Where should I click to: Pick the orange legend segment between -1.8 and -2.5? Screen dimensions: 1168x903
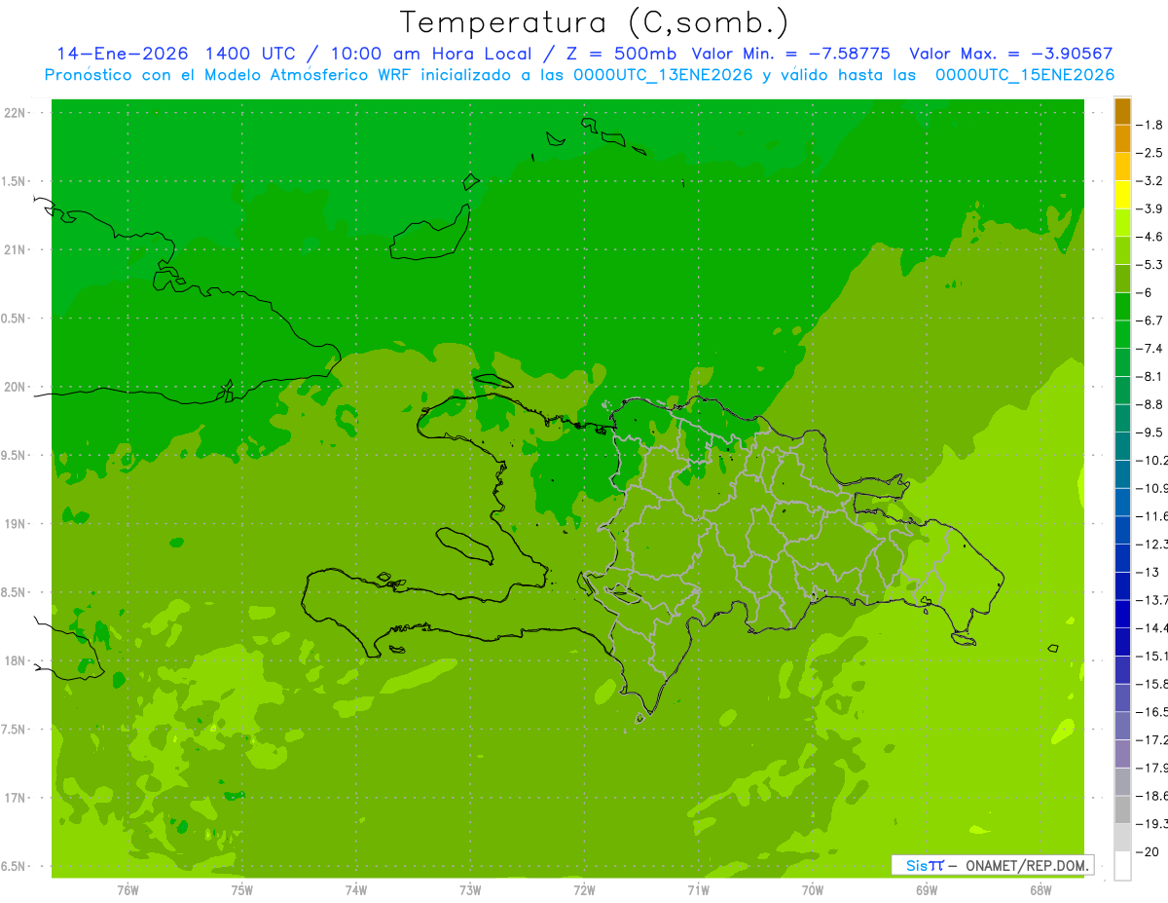click(1122, 139)
